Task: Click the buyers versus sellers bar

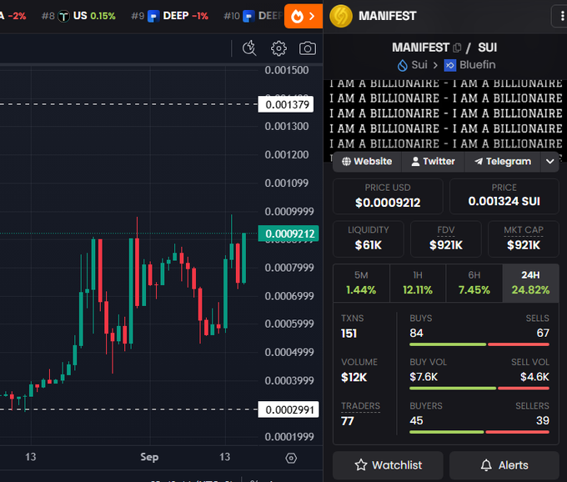Action: 479,432
